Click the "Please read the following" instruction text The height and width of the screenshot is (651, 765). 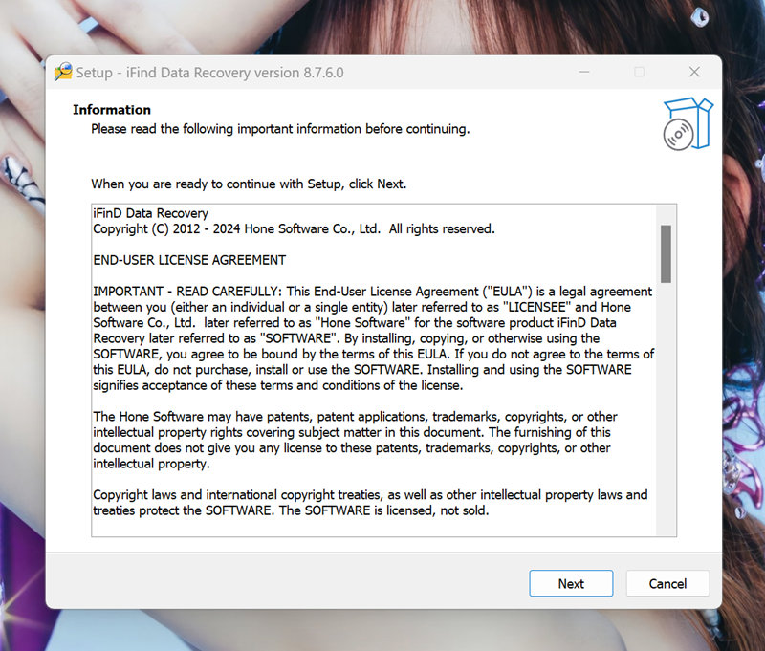(279, 129)
